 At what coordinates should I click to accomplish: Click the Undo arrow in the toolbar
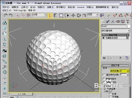(6, 15)
